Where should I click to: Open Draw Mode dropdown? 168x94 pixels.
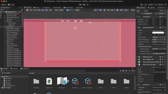pyautogui.click(x=159, y=37)
